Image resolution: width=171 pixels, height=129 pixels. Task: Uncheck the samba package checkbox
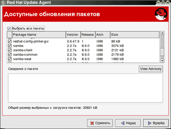pyautogui.click(x=10, y=46)
